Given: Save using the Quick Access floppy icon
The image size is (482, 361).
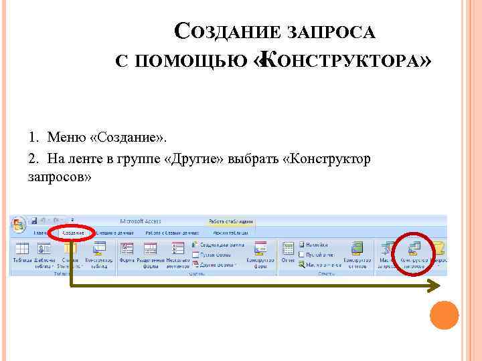Looking at the screenshot, I should 34,221.
